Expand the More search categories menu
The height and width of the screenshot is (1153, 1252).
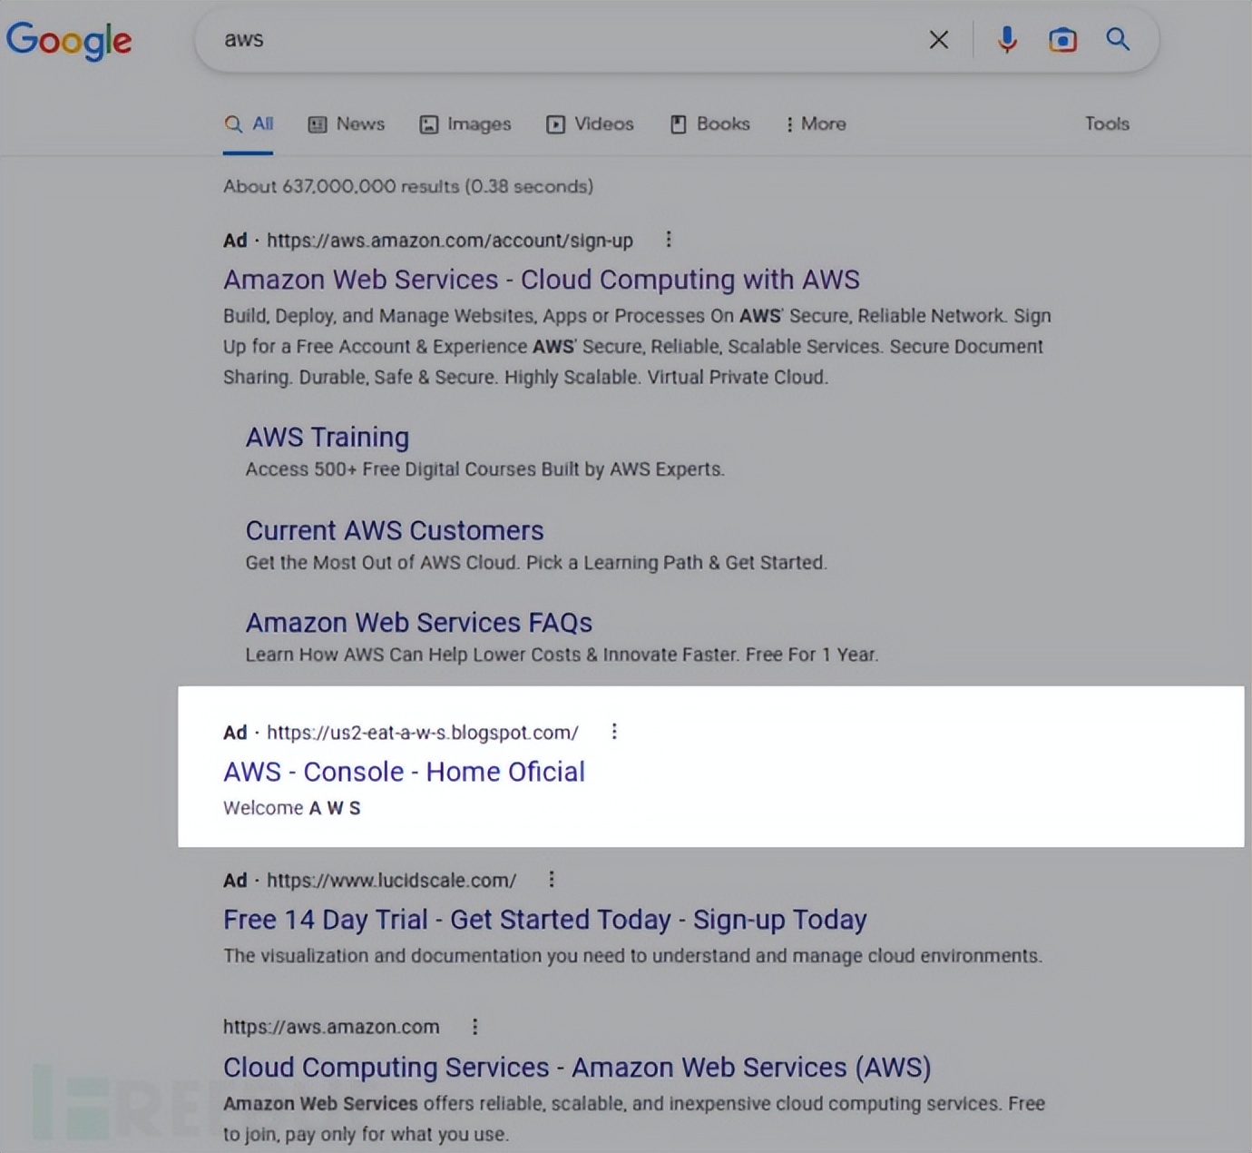816,124
